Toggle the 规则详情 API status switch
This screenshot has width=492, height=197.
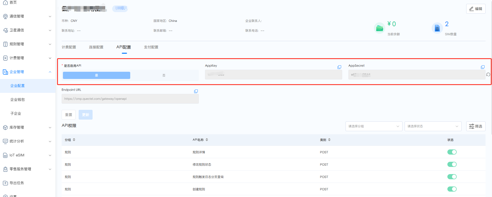click(x=452, y=152)
